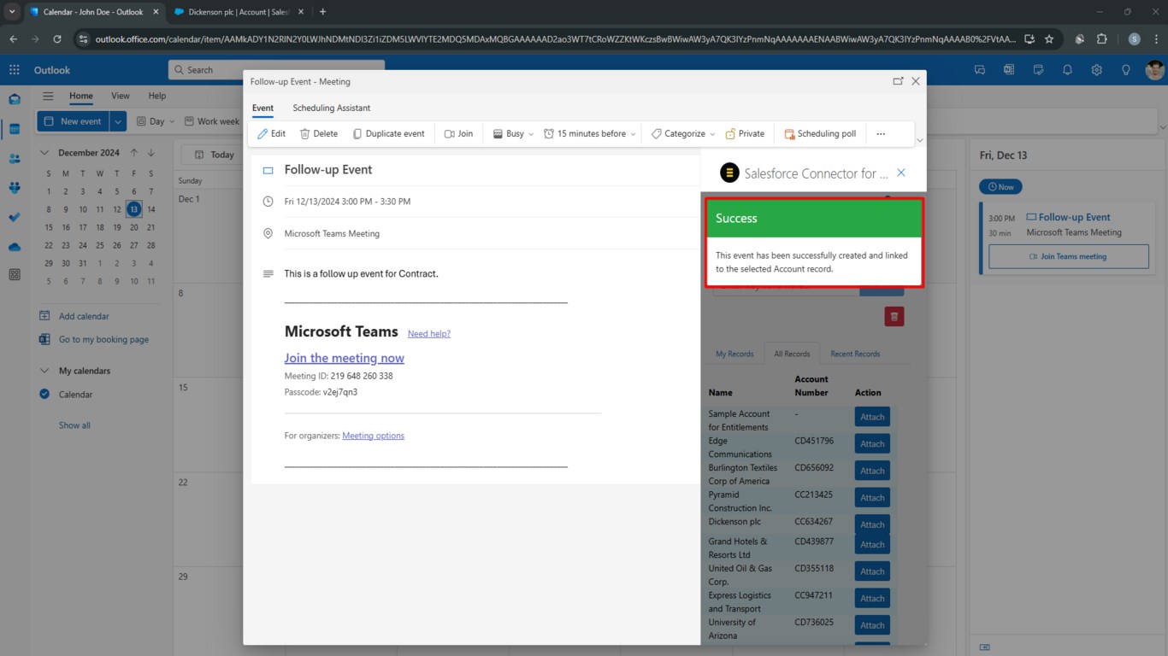Pop out the Follow-up Event window
Screen dimensions: 1168x656
tap(898, 81)
